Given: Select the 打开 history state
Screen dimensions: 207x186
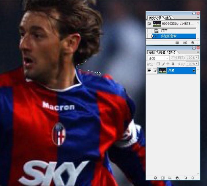Looking at the screenshot, I should 164,31.
